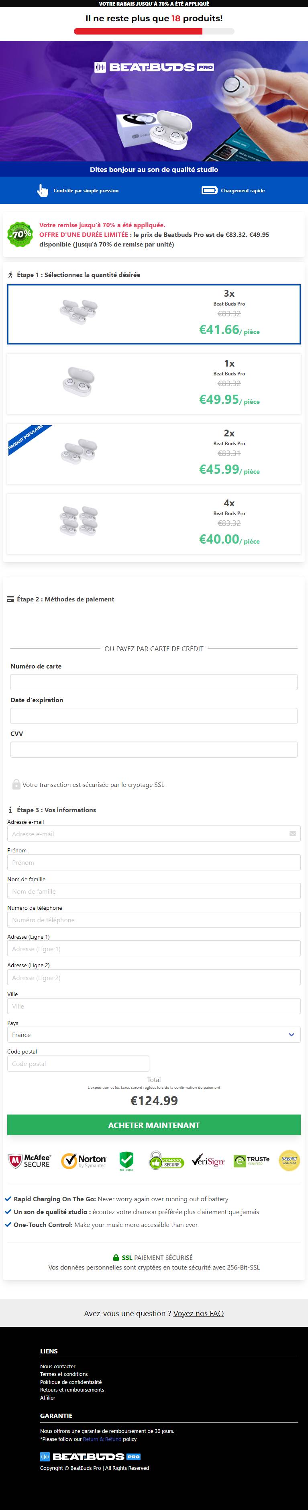Click the BeatBuds Pro footer logo

pyautogui.click(x=90, y=1456)
